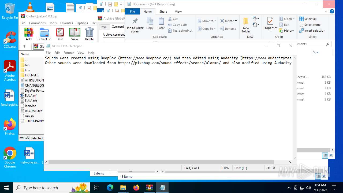Viewport: 343px width, 193px height.
Task: Click the Paste icon in Documents ribbon
Action: pyautogui.click(x=161, y=24)
